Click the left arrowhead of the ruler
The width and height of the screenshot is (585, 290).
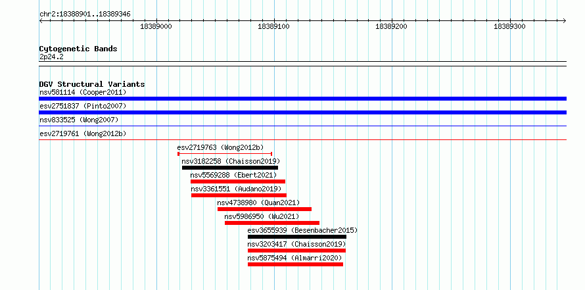coord(41,20)
